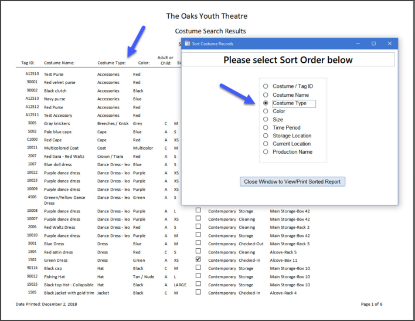Click Close Window to View/Print Sorted Report

pyautogui.click(x=292, y=181)
